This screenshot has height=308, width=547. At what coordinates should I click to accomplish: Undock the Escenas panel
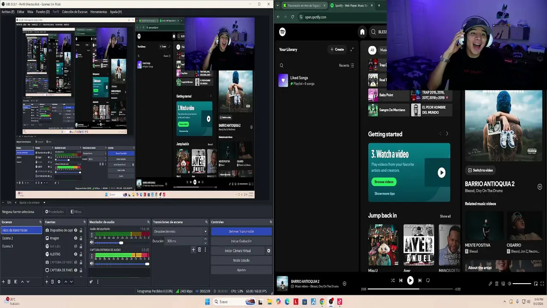41,222
